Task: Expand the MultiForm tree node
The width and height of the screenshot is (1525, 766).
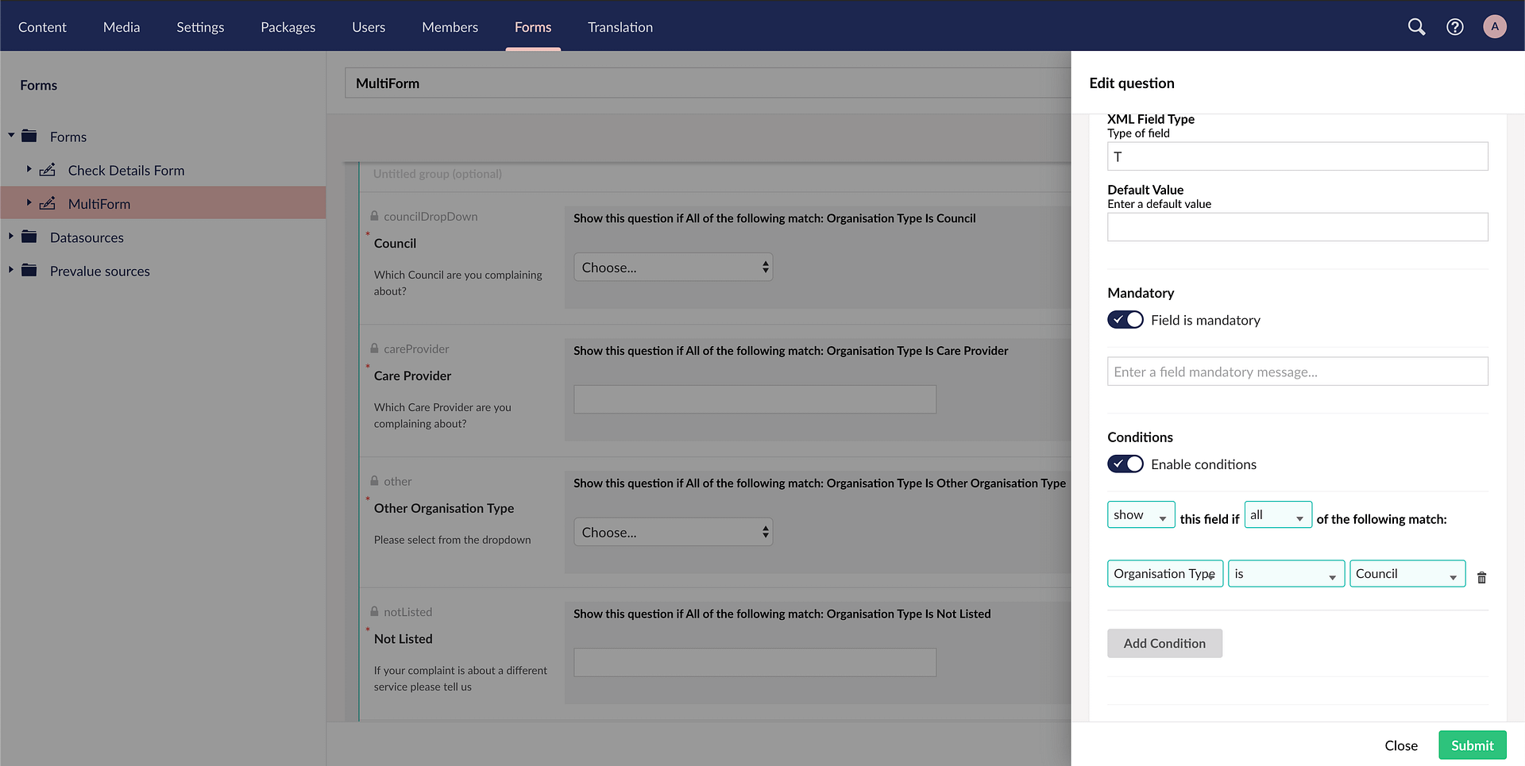Action: point(29,203)
